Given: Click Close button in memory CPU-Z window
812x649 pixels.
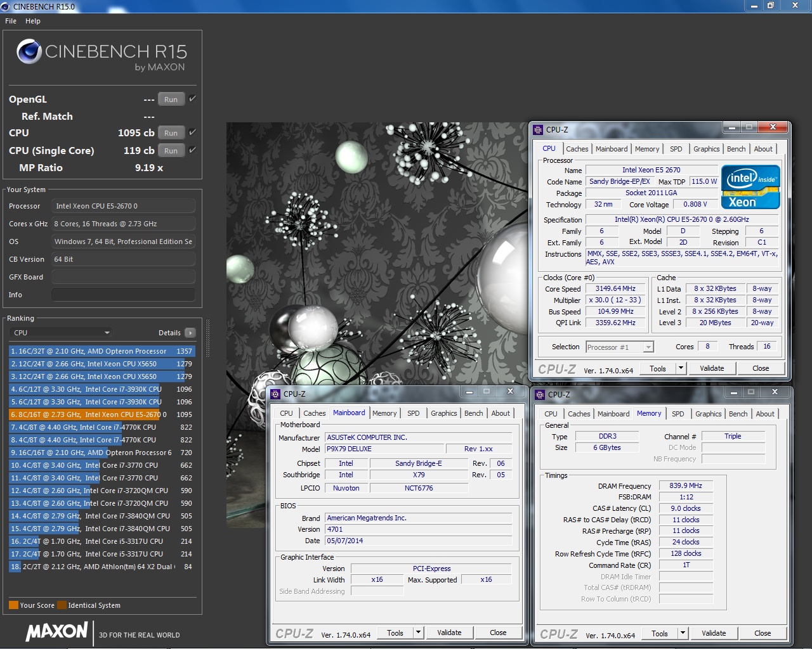Looking at the screenshot, I should tap(763, 633).
